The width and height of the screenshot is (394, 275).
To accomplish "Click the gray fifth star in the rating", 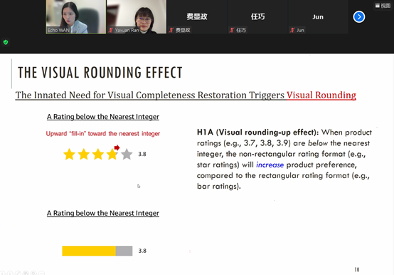I will tap(127, 154).
